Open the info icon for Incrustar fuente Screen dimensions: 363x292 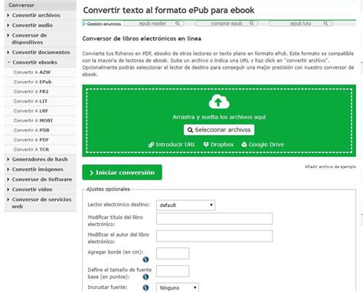(x=146, y=287)
